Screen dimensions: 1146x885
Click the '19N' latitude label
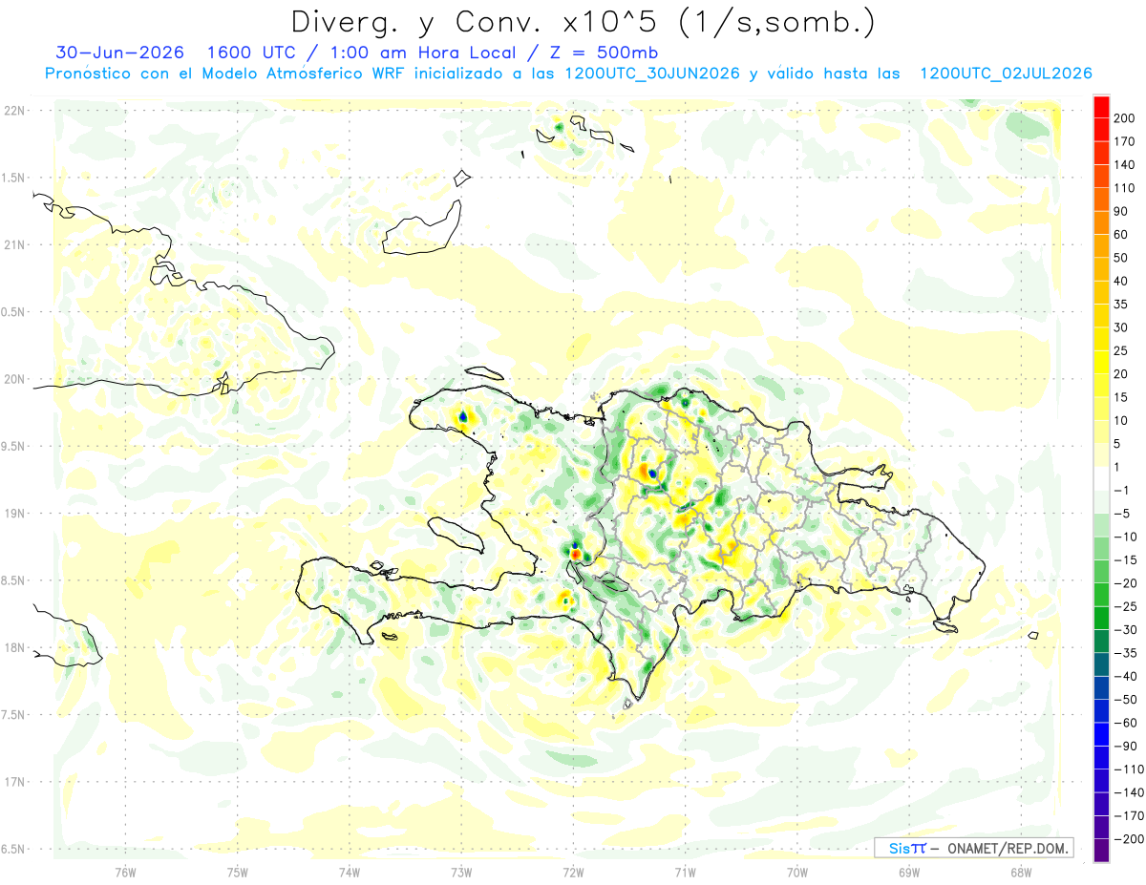pyautogui.click(x=13, y=514)
